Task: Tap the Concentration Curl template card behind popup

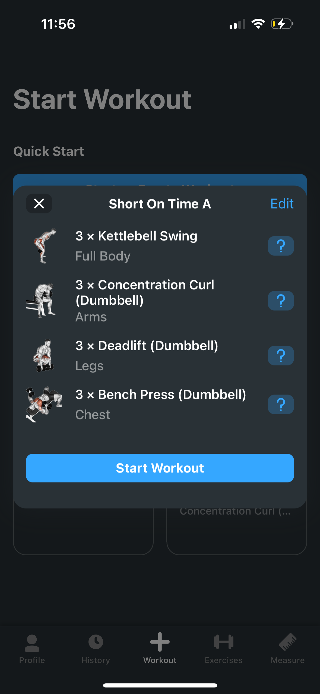Action: [x=236, y=529]
